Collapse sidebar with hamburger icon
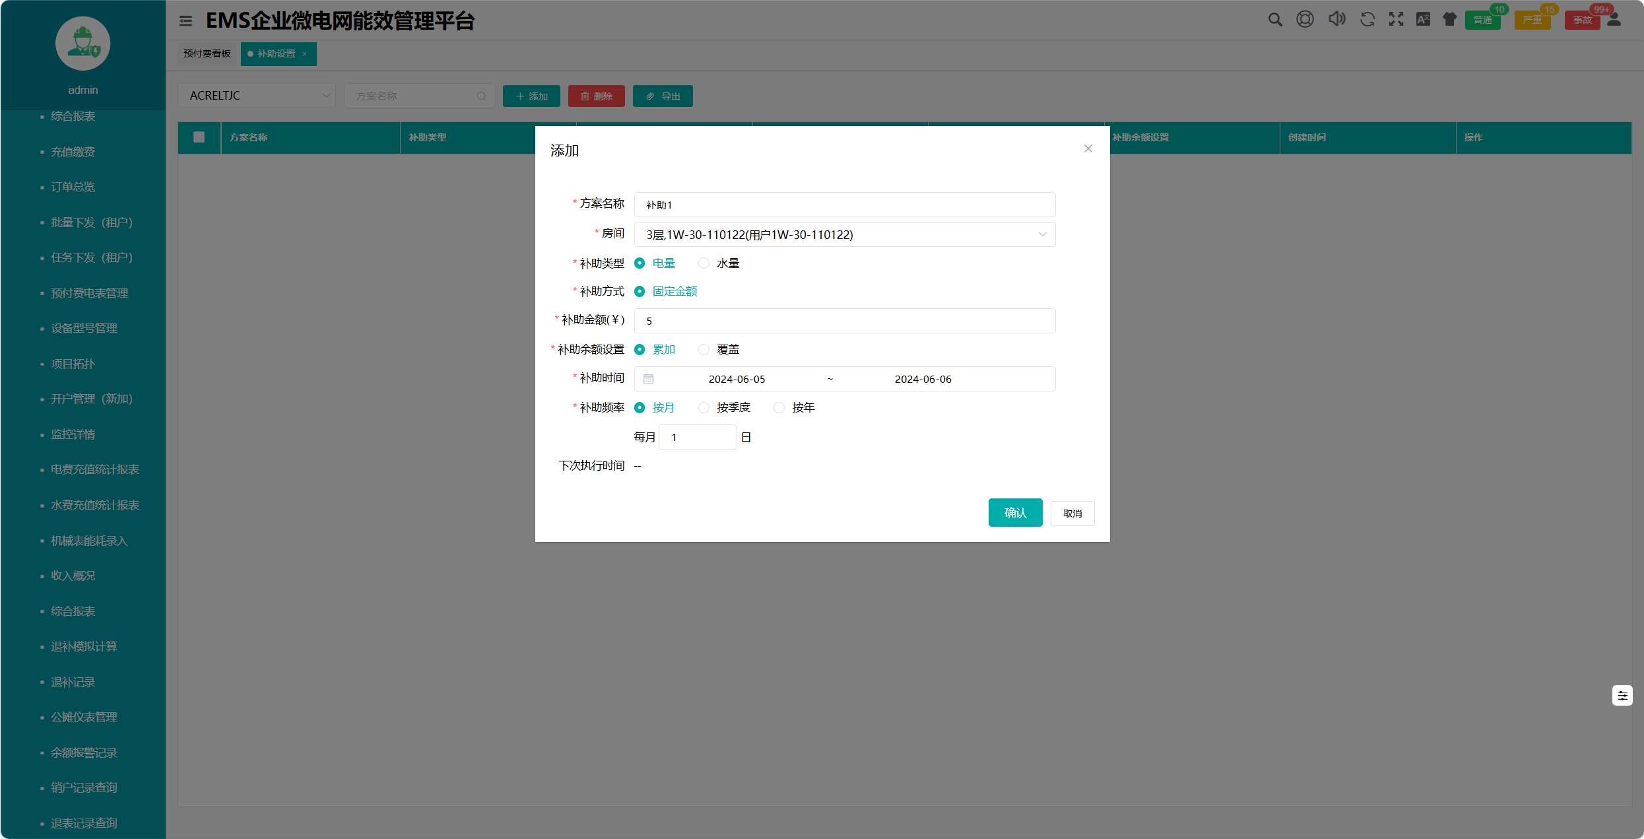 click(x=185, y=21)
